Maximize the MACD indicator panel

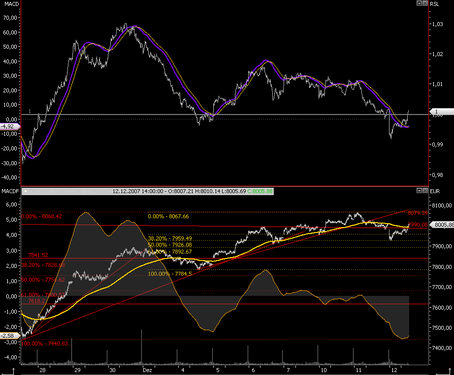pos(419,3)
